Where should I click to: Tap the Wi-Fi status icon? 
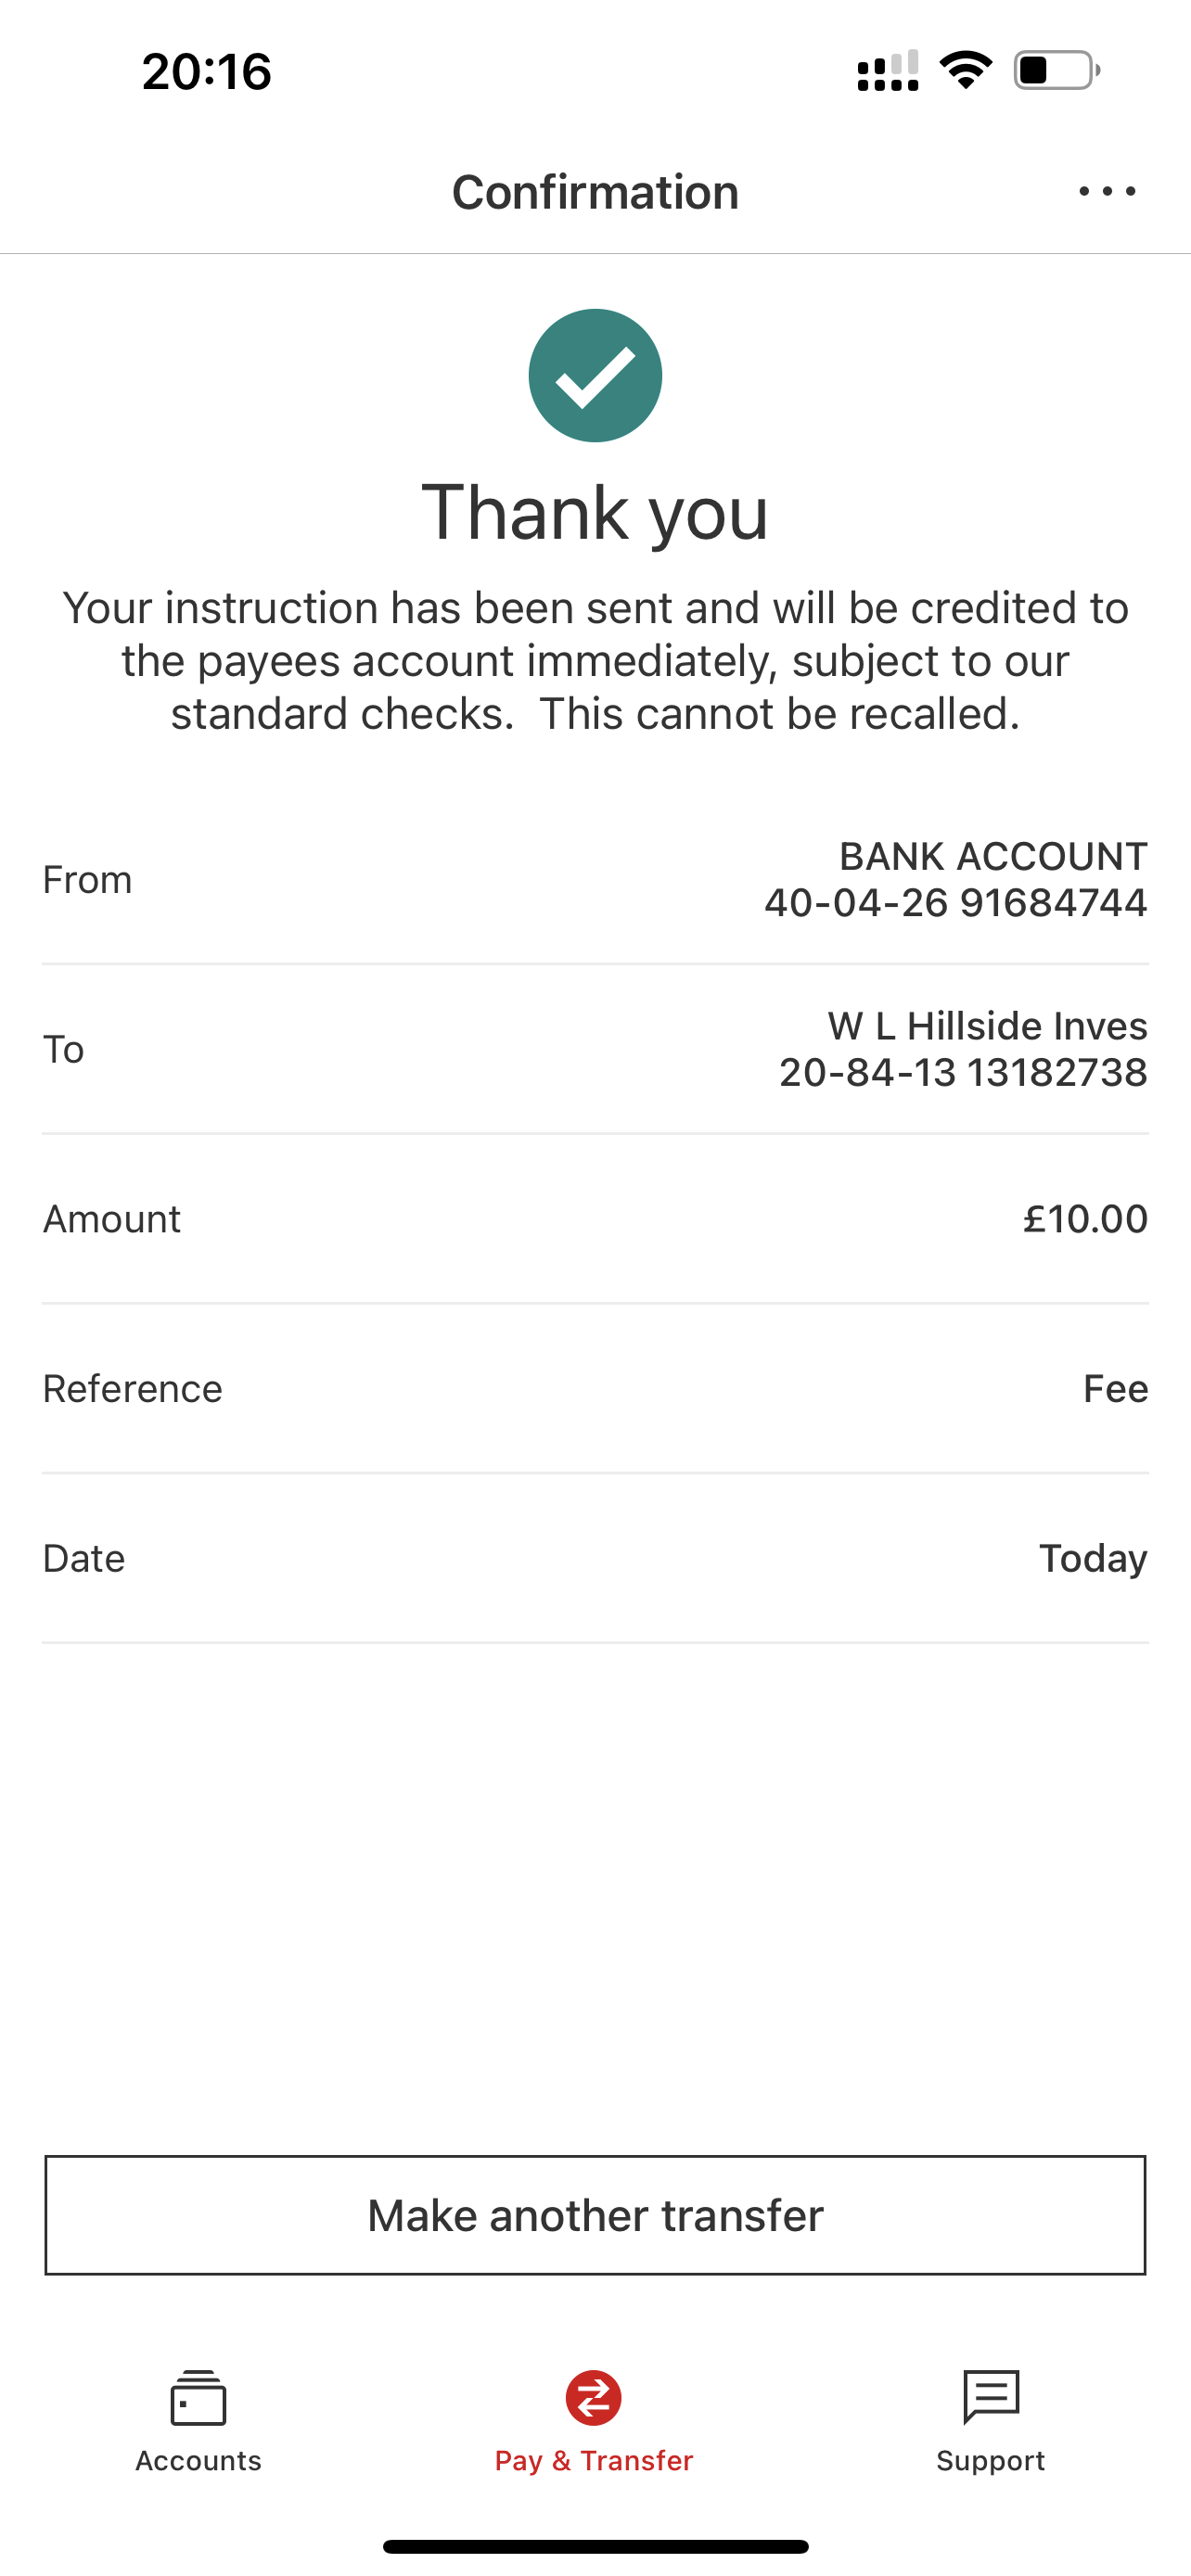coord(965,70)
